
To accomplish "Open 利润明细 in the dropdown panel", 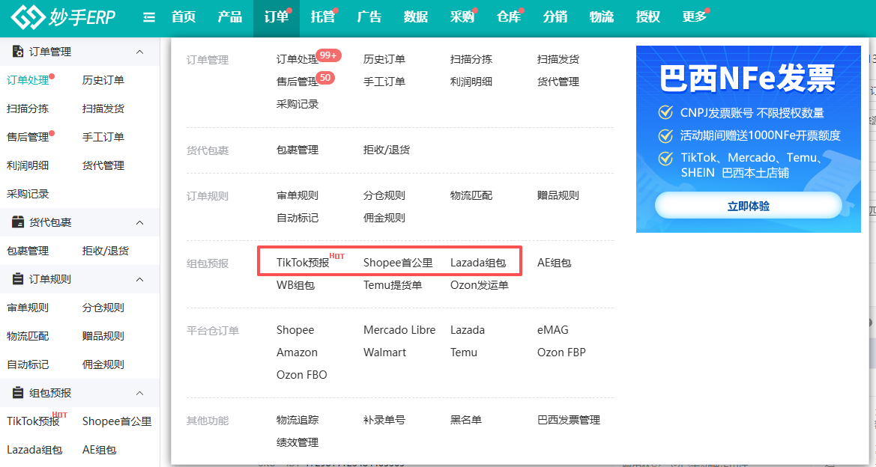I will click(471, 82).
